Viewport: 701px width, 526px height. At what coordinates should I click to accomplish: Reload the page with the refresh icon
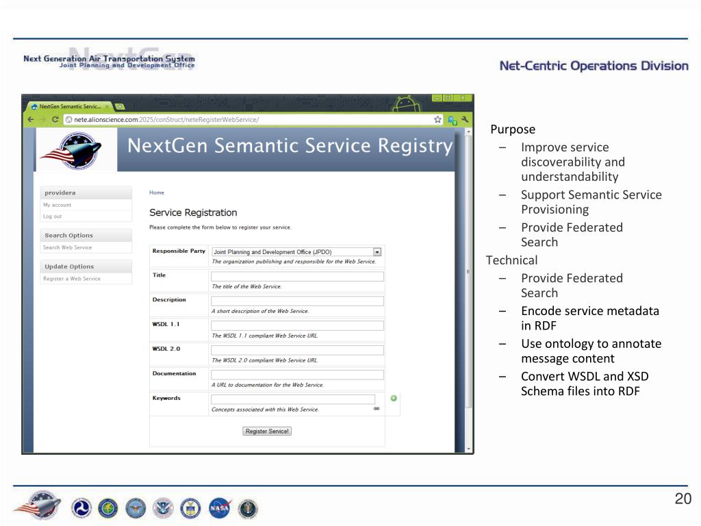click(x=55, y=119)
